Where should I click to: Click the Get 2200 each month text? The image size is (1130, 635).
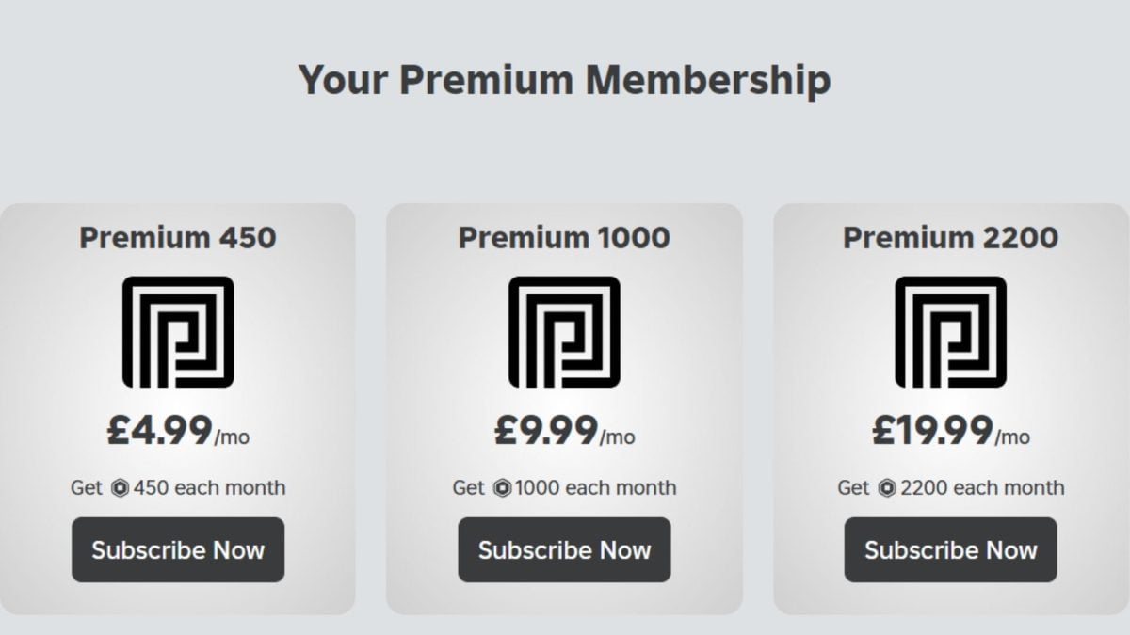[x=951, y=487]
